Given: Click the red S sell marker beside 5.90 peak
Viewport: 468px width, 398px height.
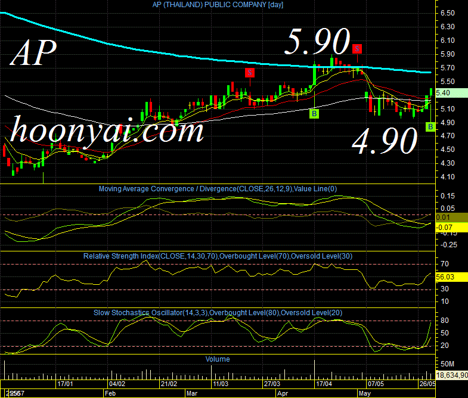Looking at the screenshot, I should click(x=357, y=49).
